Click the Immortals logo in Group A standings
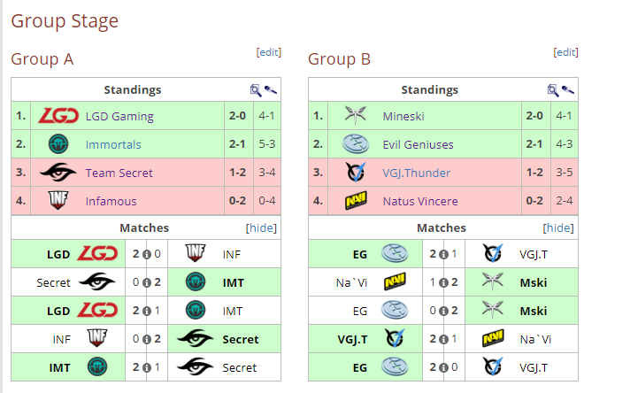630x393 pixels. (x=58, y=144)
